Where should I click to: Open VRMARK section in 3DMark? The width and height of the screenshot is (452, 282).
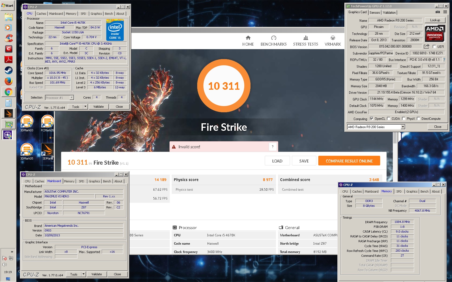click(x=333, y=41)
